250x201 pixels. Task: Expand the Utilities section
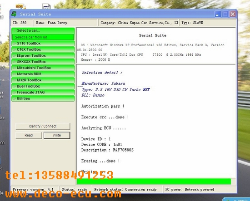coord(43,98)
